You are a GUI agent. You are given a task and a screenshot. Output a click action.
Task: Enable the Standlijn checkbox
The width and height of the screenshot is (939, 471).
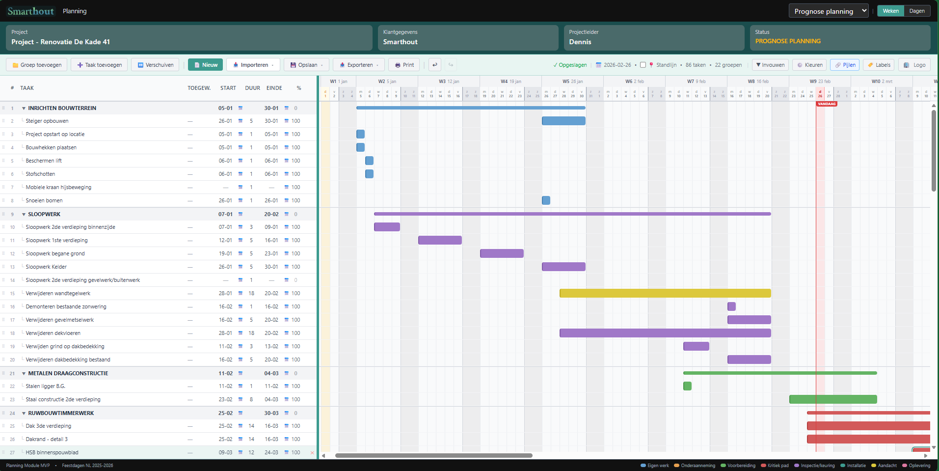(643, 64)
